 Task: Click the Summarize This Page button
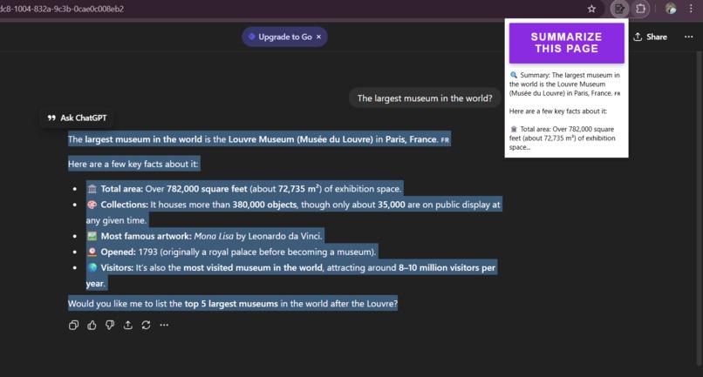[x=567, y=43]
